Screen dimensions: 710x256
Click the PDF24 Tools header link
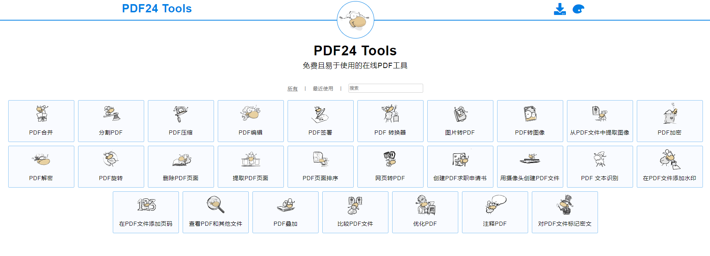click(x=157, y=9)
